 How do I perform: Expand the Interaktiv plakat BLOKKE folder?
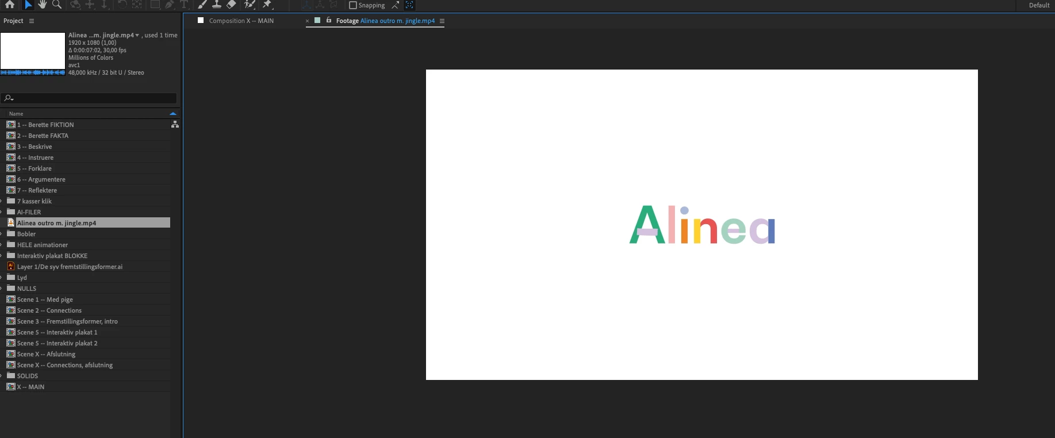pyautogui.click(x=2, y=256)
